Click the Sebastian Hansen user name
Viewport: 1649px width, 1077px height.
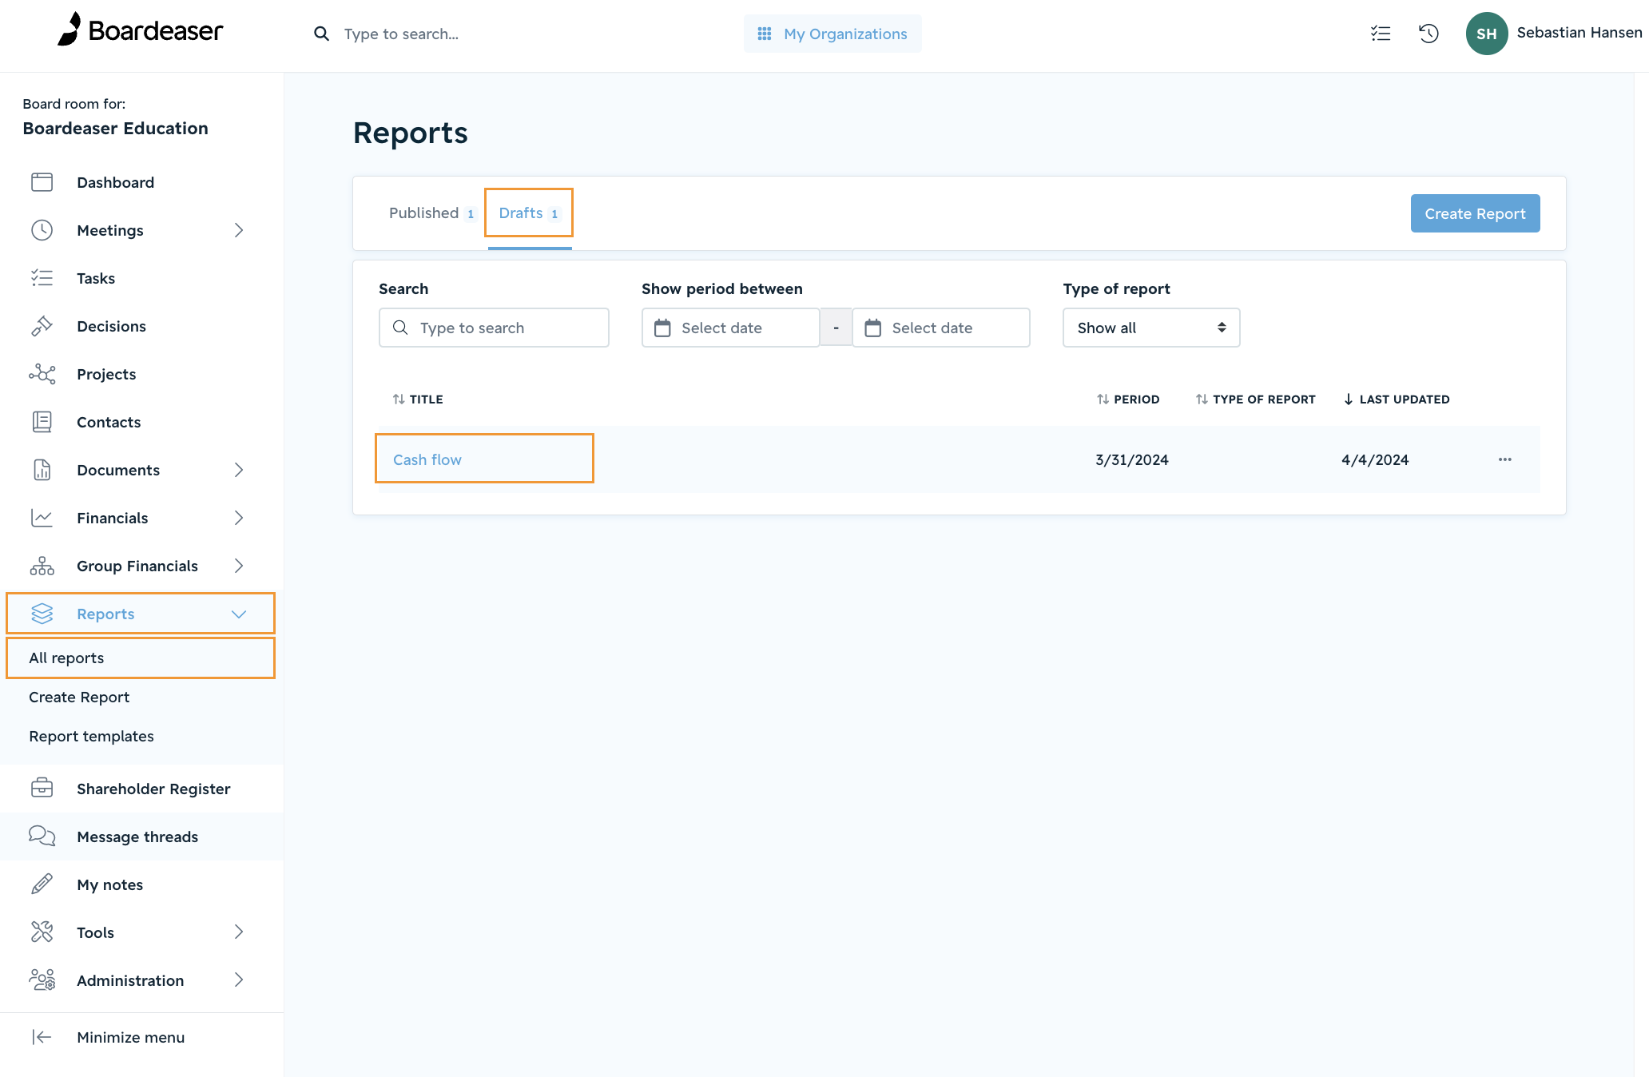[x=1579, y=33]
